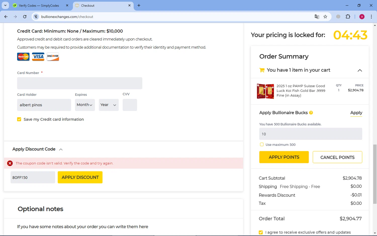Open the Chrome three-dot menu
Screen dimensions: 377x236
[x=371, y=17]
